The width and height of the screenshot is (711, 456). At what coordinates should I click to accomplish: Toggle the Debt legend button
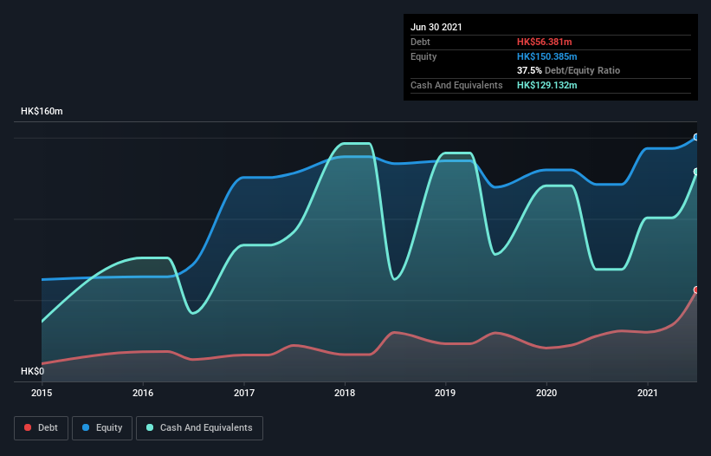pos(42,428)
